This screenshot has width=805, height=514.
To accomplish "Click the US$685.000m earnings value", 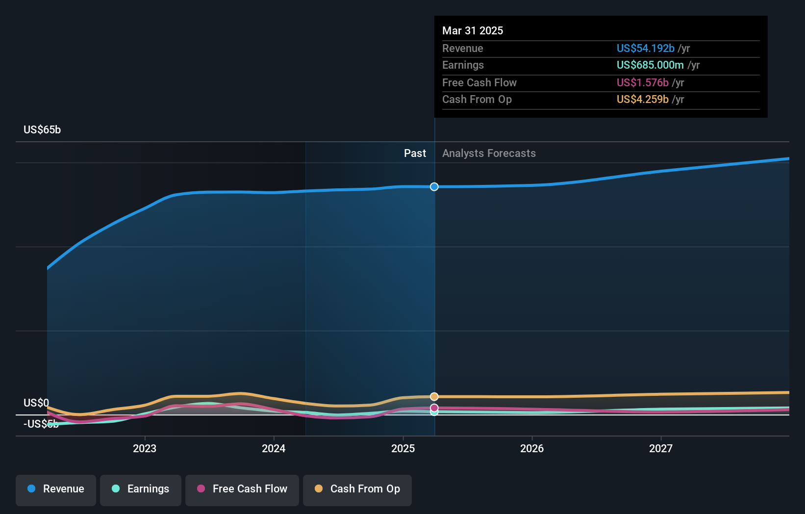I will [x=650, y=65].
